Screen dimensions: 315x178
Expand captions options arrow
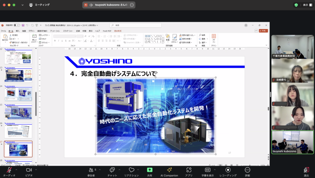[x=215, y=170]
